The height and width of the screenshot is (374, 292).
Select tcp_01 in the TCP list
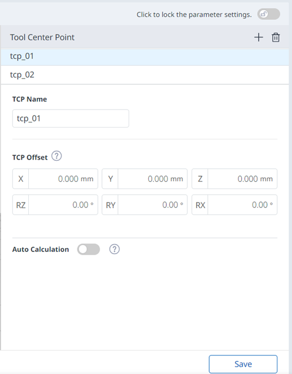[145, 56]
